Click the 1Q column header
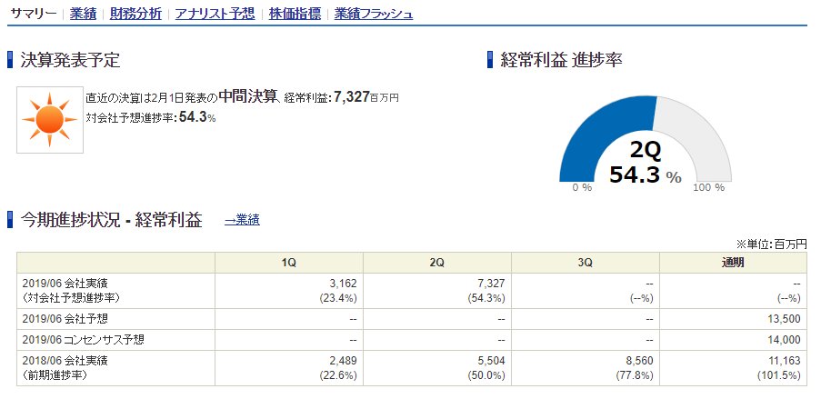This screenshot has height=399, width=821. (289, 263)
